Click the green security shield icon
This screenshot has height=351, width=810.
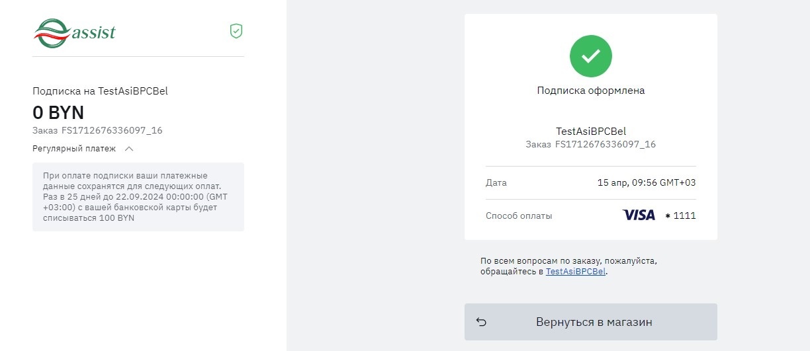coord(236,30)
